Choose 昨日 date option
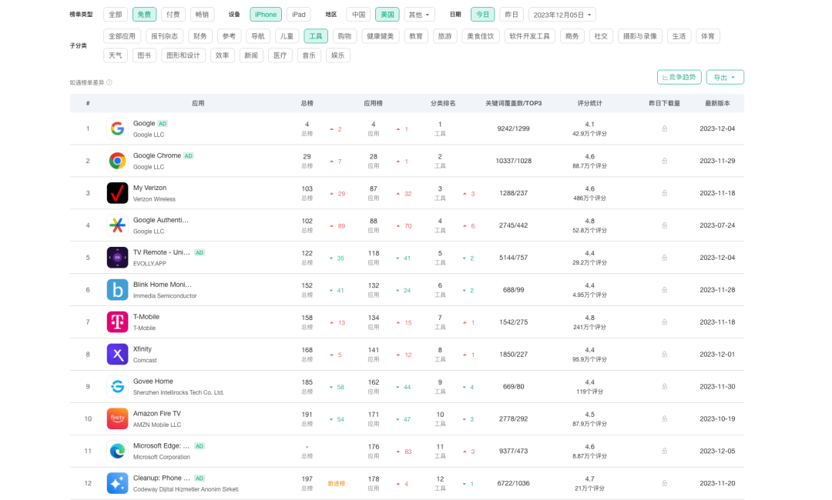Viewport: 832px width, 500px height. coord(512,15)
